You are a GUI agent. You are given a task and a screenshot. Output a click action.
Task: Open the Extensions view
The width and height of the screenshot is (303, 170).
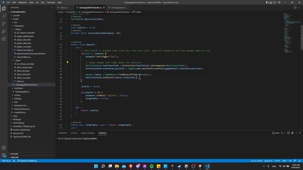coord(4,39)
